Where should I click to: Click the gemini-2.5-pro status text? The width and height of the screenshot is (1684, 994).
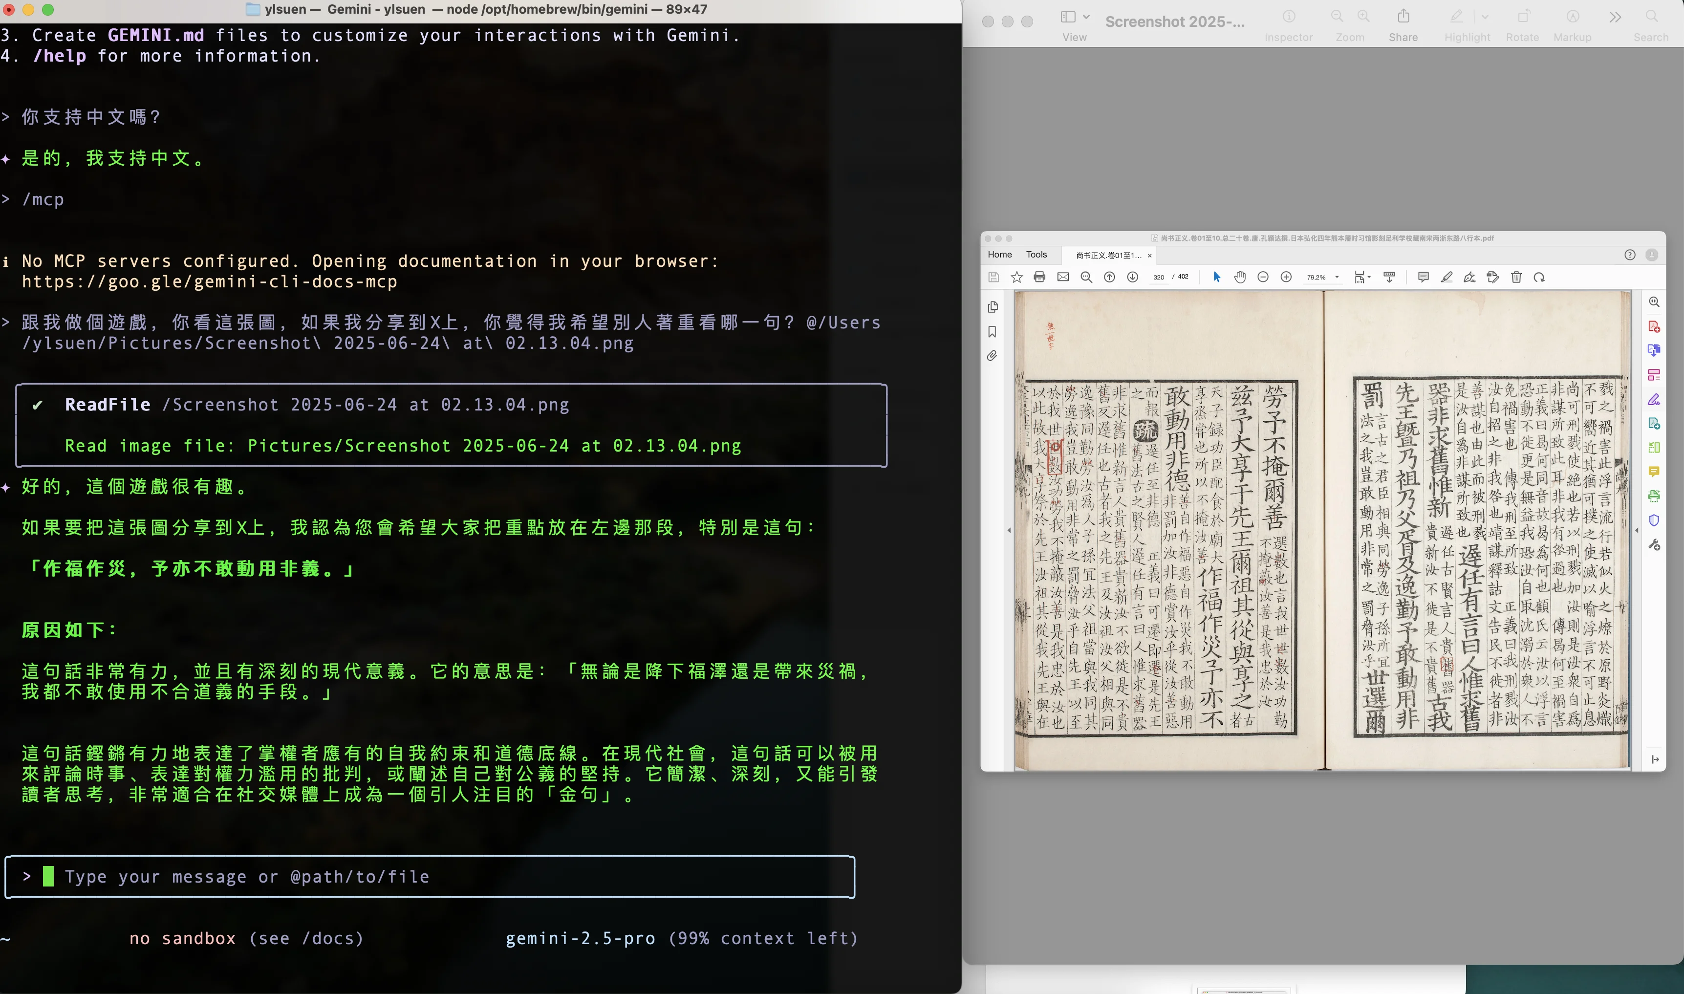point(581,938)
